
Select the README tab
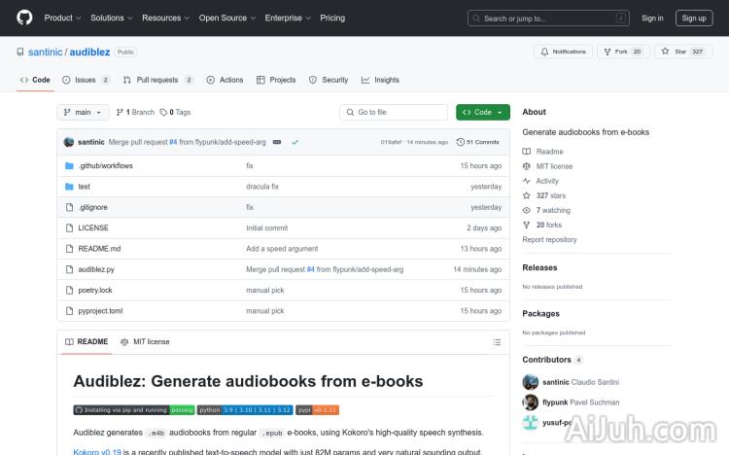[87, 342]
